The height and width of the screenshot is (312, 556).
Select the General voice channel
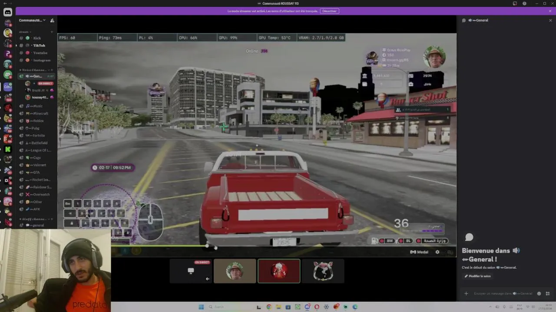click(x=36, y=76)
